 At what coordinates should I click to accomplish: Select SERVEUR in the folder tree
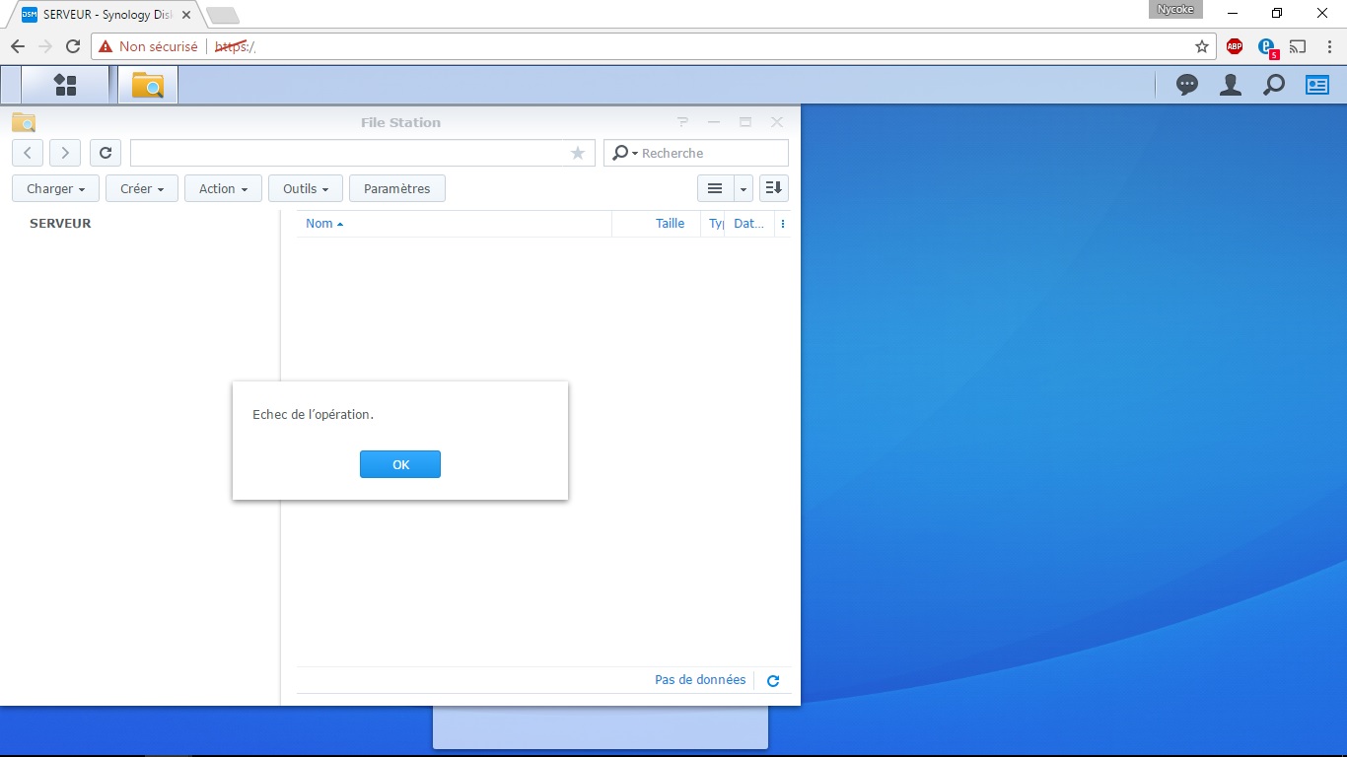click(x=60, y=224)
